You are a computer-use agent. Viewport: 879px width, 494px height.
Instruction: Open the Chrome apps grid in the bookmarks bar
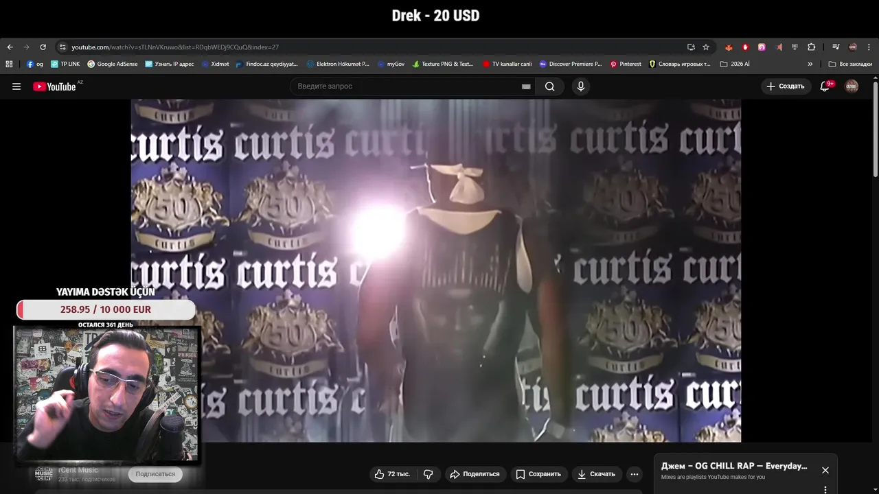9,64
